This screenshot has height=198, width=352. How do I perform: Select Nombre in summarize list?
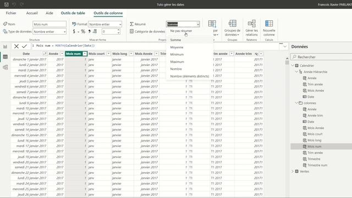click(x=176, y=69)
